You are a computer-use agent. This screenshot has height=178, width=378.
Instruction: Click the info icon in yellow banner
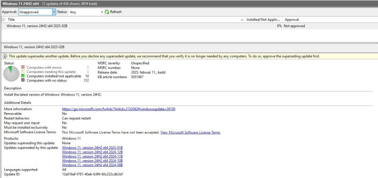(5, 56)
